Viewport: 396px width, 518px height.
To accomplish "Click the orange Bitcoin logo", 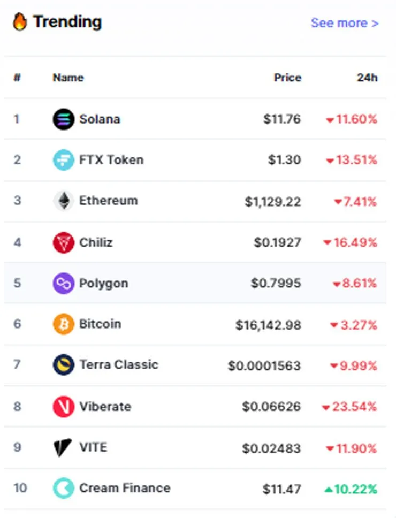I will pos(63,324).
